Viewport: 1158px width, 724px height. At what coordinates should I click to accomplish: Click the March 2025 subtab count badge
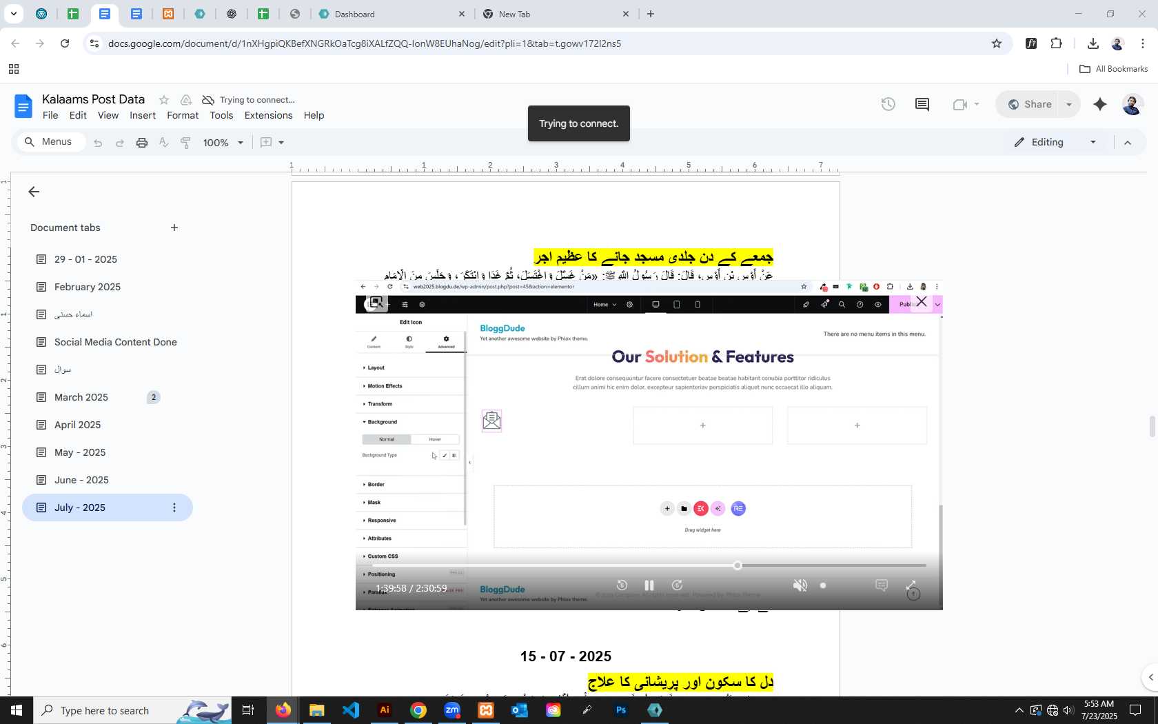point(154,397)
